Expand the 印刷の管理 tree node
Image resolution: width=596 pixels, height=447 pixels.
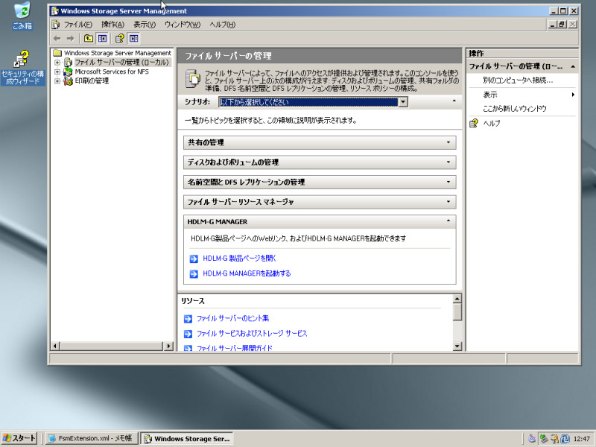57,81
